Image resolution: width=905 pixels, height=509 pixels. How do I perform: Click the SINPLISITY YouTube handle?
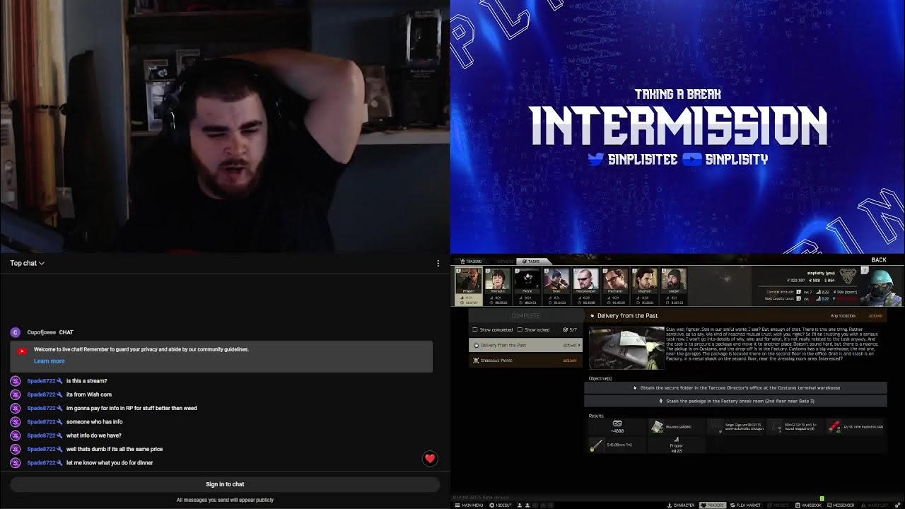pos(736,159)
